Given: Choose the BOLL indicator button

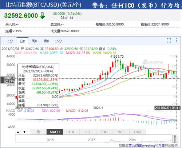Looking at the screenshot, I should click(x=104, y=132).
